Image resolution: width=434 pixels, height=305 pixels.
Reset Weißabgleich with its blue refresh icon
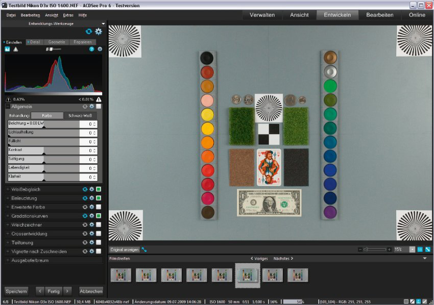pos(85,190)
